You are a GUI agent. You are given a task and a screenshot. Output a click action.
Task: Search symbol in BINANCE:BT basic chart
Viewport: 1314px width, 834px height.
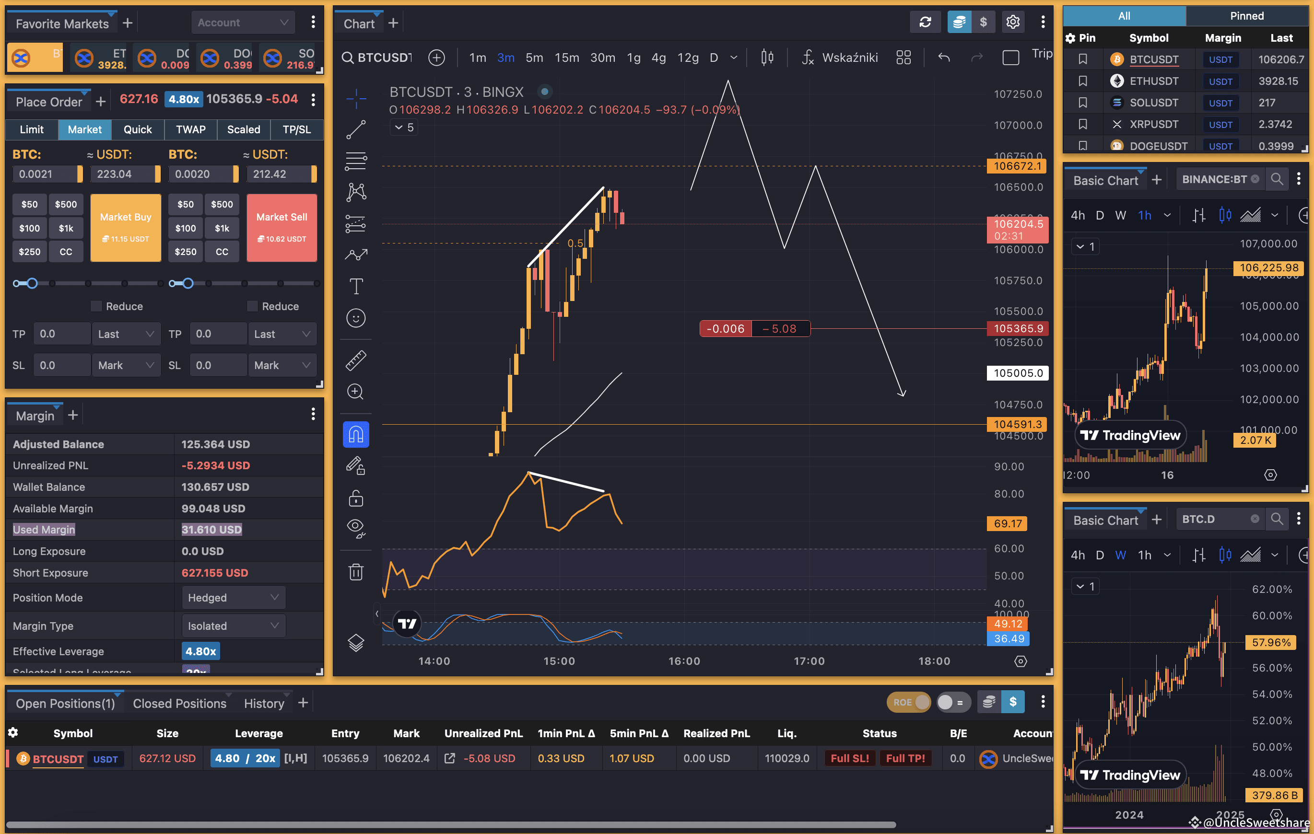pos(1276,179)
